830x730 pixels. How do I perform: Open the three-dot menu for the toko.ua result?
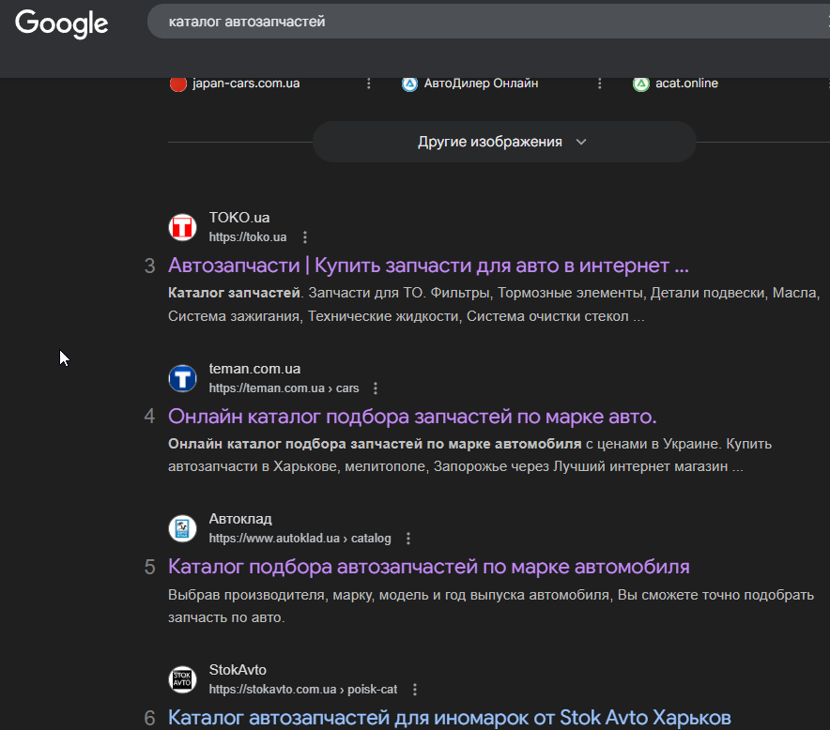point(305,237)
